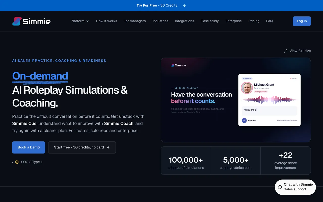Click the Log in button
Screen dimensions: 323x202
coord(302,21)
